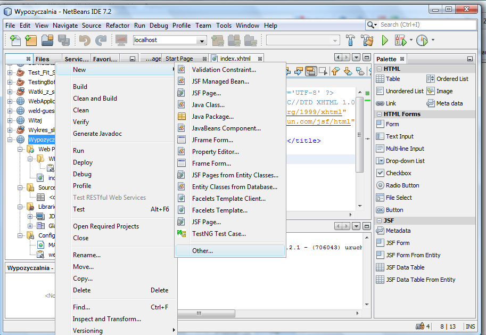This screenshot has width=486, height=335.
Task: Select Ordered List in the palette
Action: click(x=448, y=79)
